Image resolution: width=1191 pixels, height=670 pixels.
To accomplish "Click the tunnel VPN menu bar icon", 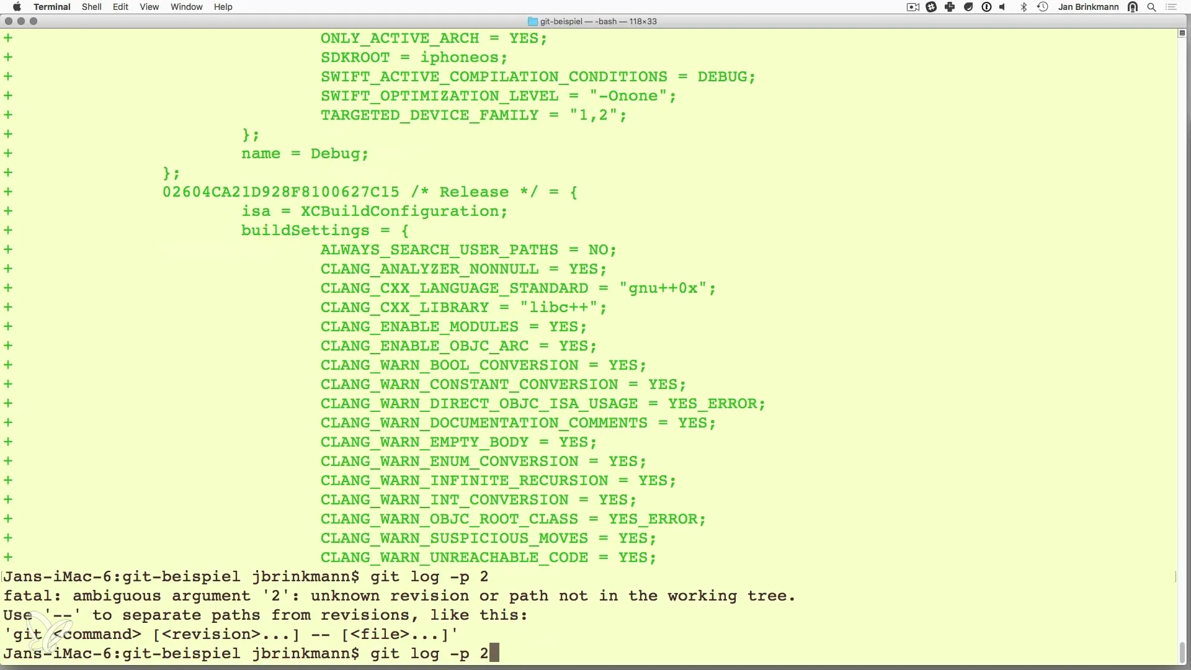I will pos(1133,7).
